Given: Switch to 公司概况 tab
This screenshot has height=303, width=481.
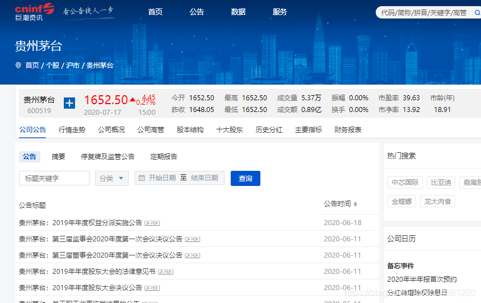Looking at the screenshot, I should click(x=111, y=130).
